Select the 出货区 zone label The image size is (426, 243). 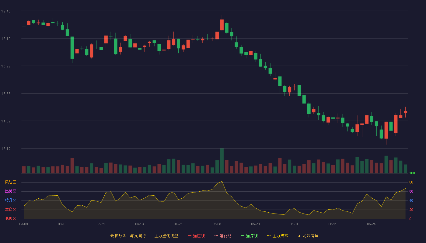point(10,191)
